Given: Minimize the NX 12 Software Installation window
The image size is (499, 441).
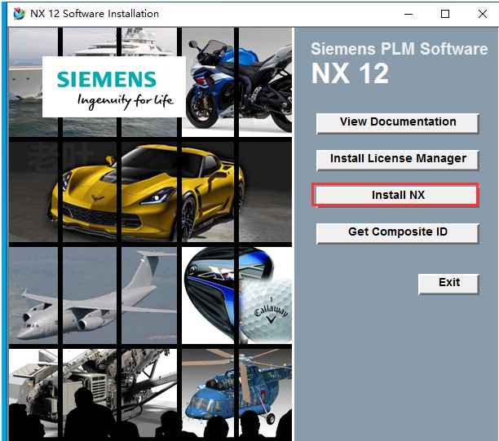Looking at the screenshot, I should (x=406, y=14).
